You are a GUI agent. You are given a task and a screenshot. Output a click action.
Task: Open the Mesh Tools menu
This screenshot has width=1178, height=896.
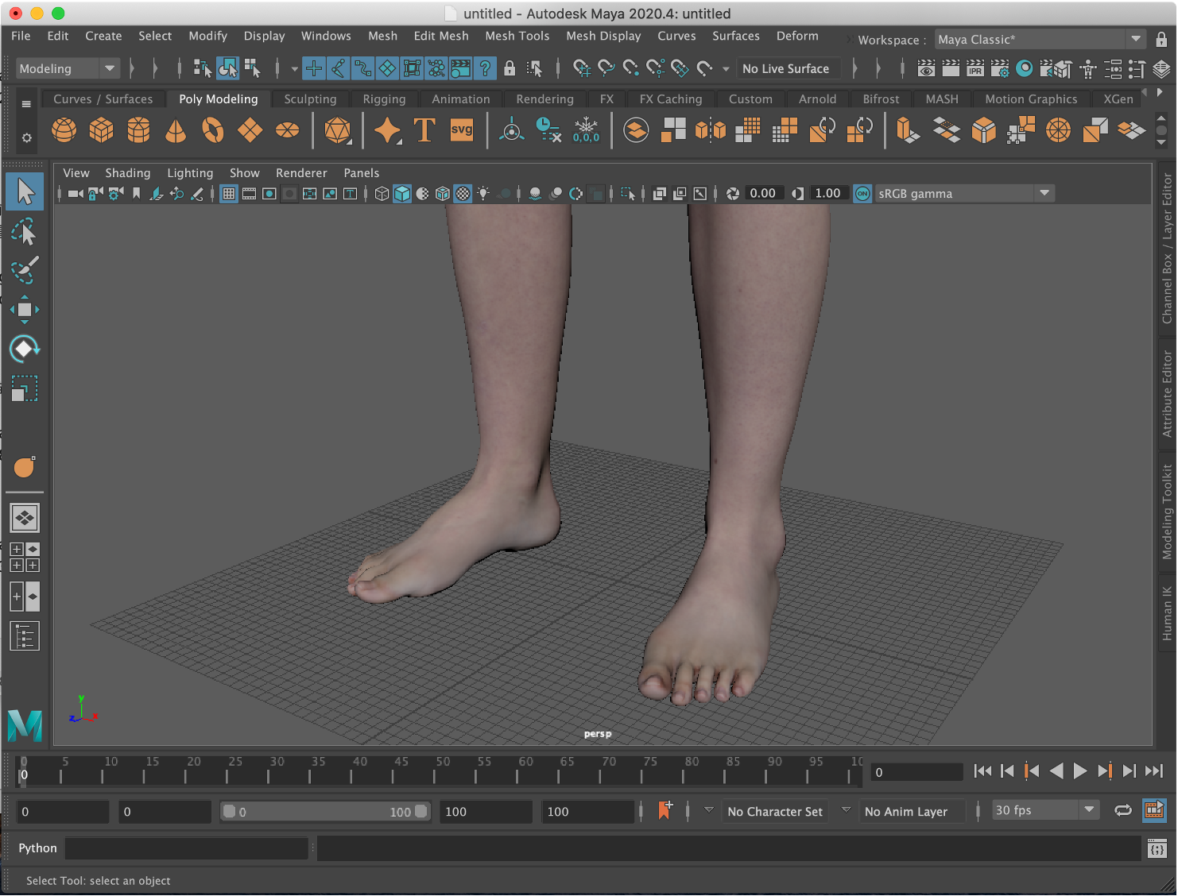pos(517,36)
